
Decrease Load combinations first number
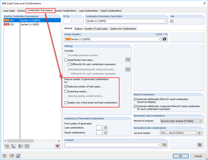tap(105, 129)
